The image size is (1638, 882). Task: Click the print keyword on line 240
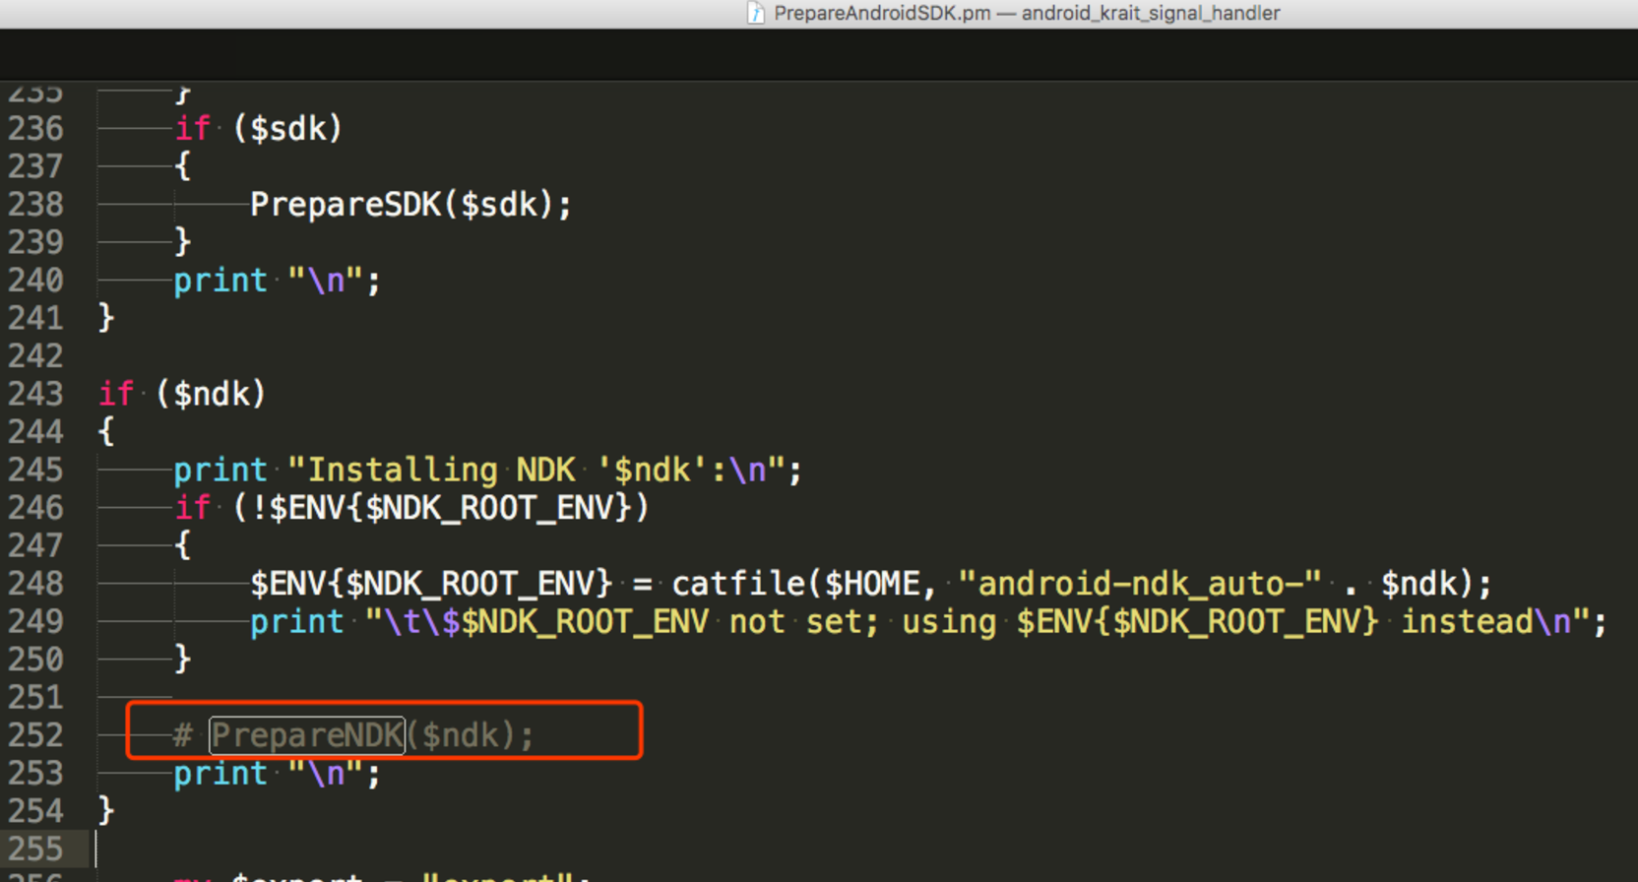pos(220,282)
